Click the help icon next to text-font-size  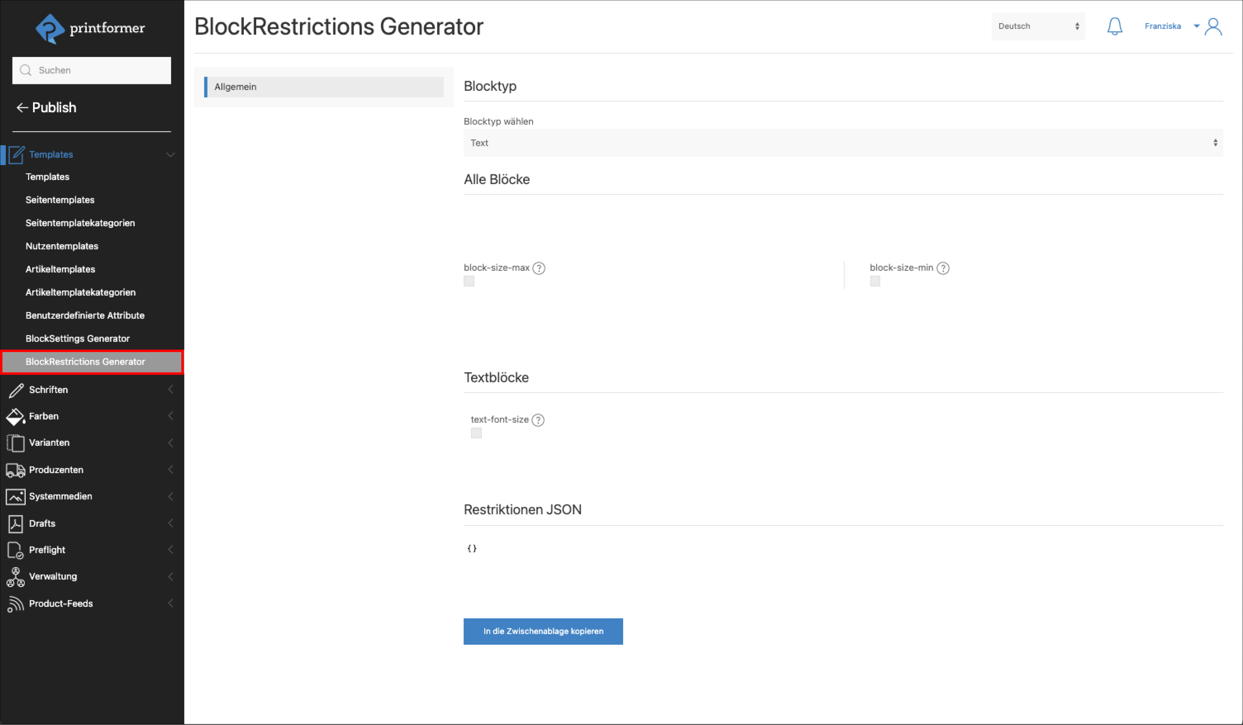click(x=538, y=420)
